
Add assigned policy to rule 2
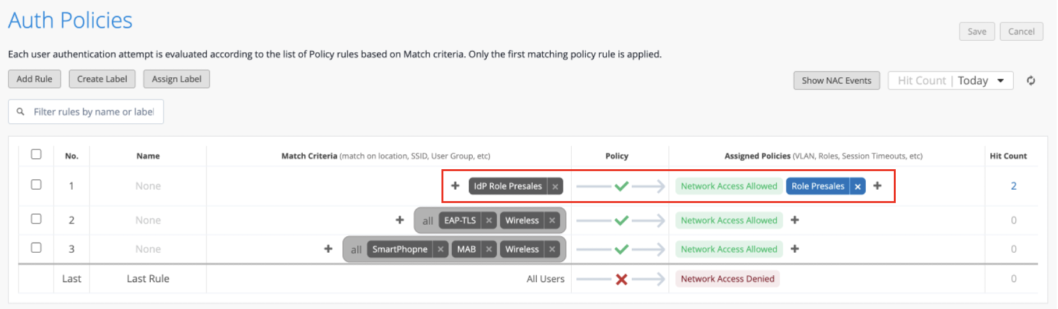click(x=795, y=220)
